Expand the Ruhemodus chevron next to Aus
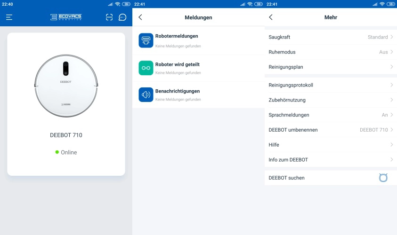Viewport: 397px width, 235px height. click(391, 52)
